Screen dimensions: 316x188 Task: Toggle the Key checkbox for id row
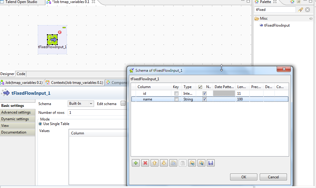pos(176,94)
